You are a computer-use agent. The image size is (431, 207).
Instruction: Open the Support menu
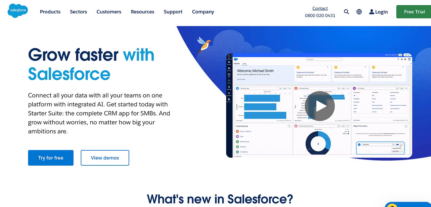pyautogui.click(x=173, y=12)
